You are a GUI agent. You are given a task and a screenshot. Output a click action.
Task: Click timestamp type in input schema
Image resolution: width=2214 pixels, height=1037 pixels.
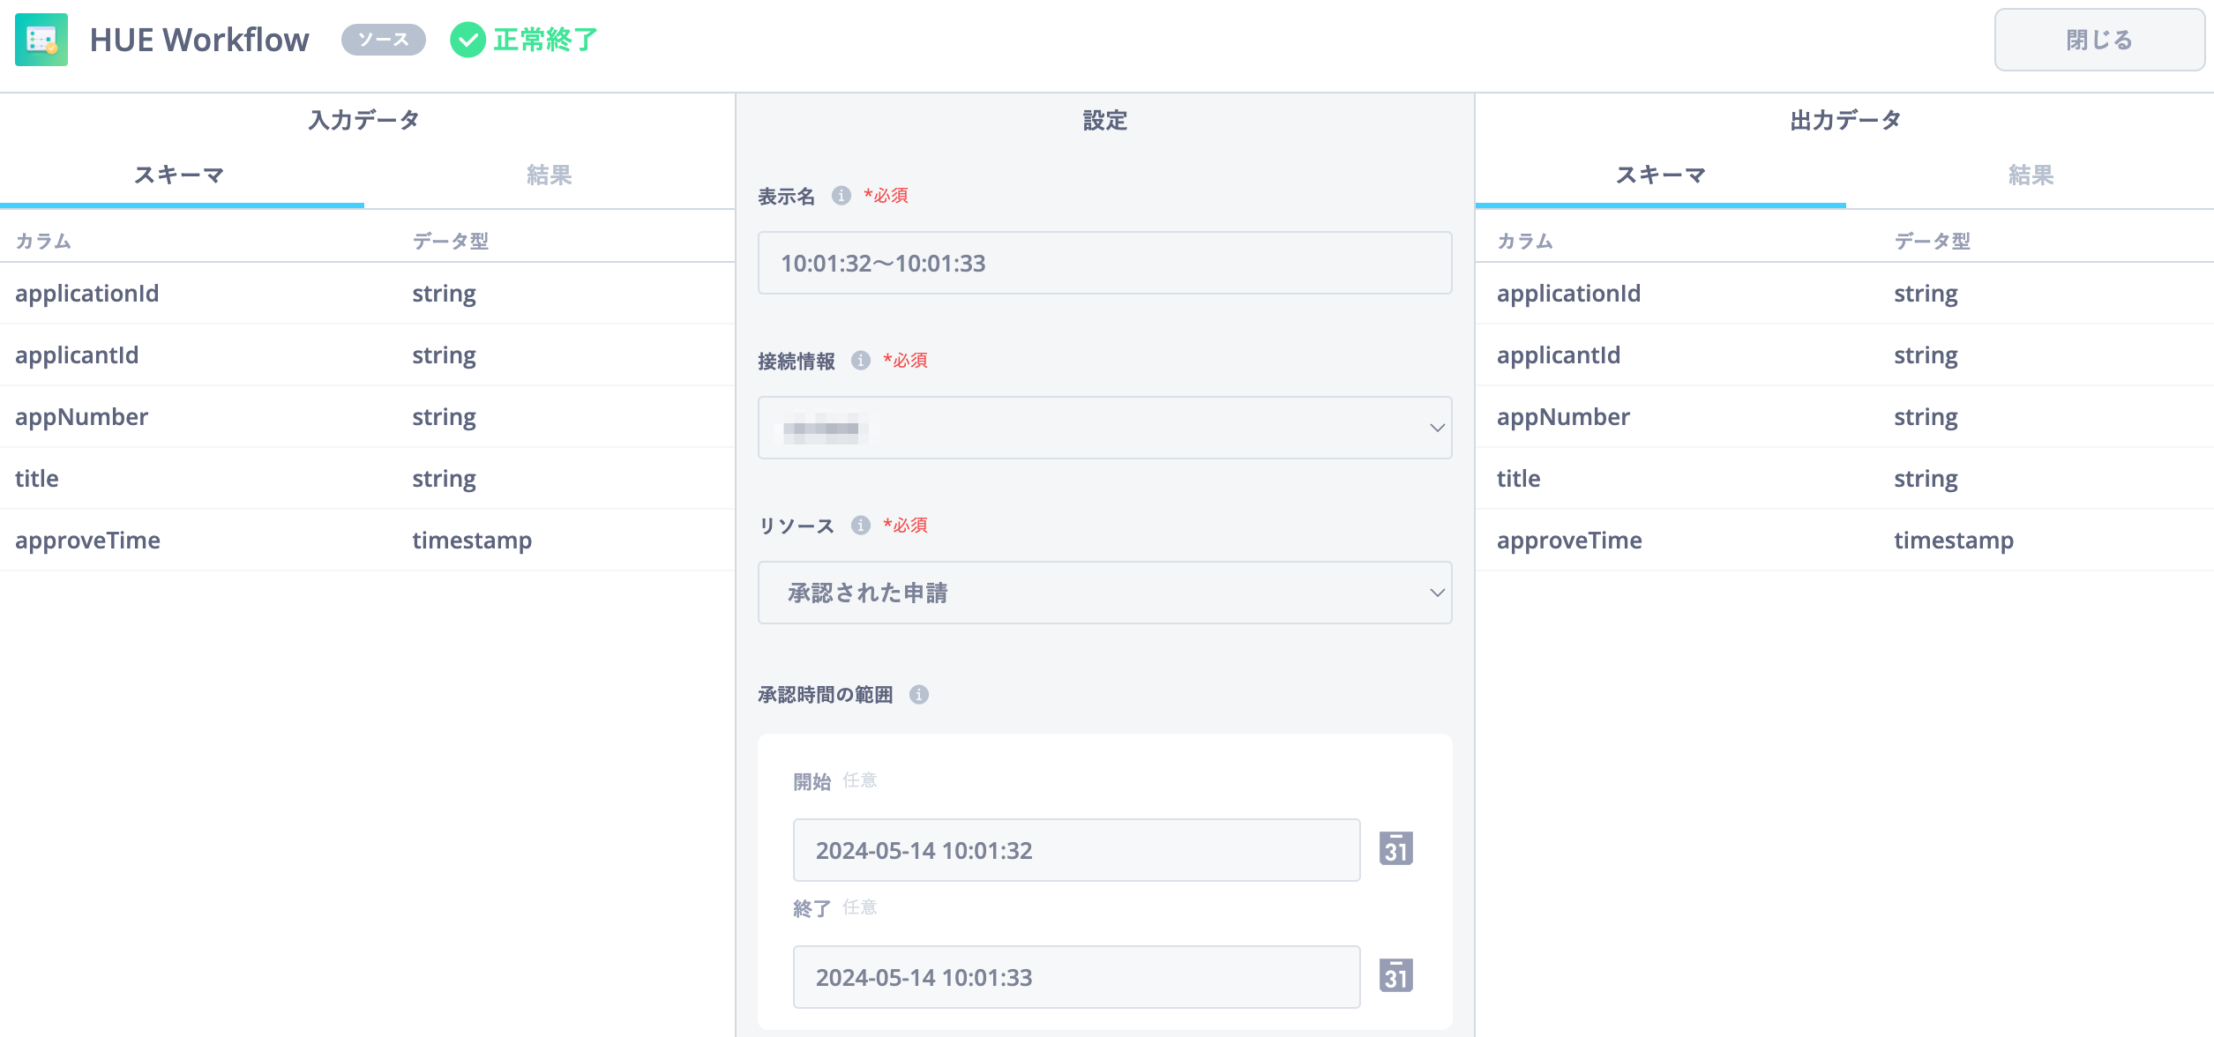coord(472,541)
